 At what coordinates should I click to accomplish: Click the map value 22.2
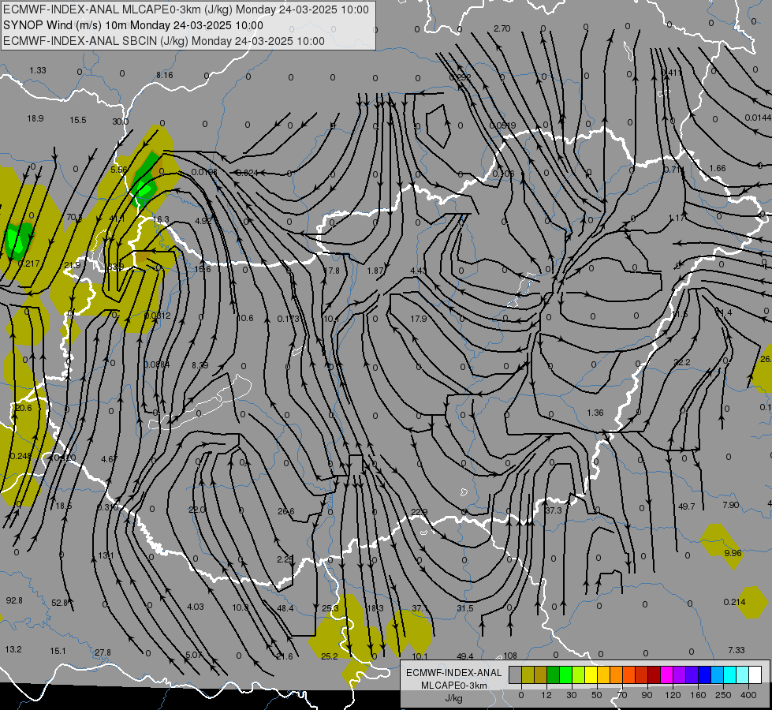coord(682,362)
